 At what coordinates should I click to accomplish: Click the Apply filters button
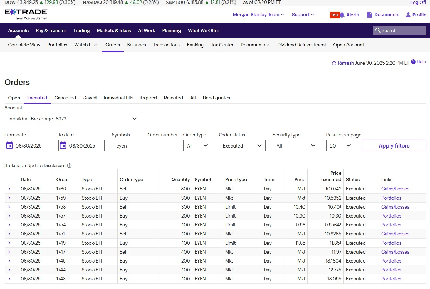394,146
